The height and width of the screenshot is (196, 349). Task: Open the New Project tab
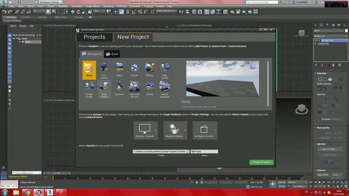[x=133, y=37]
